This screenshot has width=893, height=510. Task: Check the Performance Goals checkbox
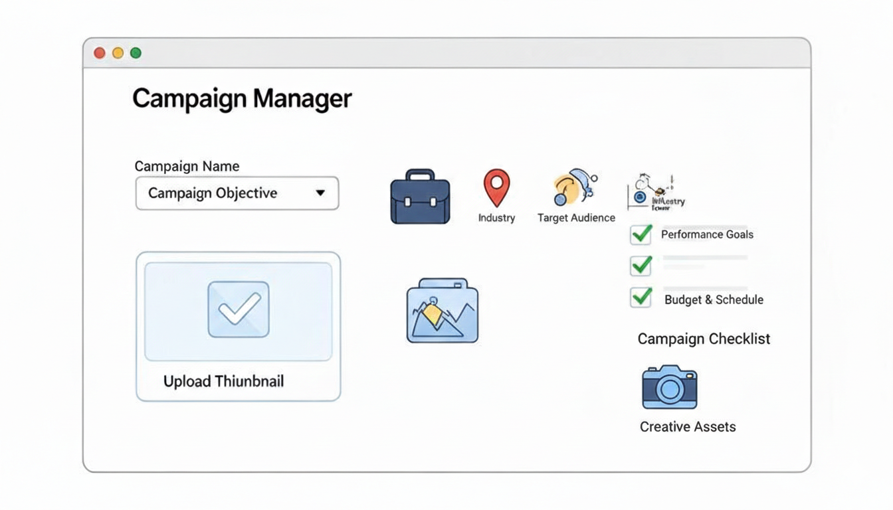click(639, 234)
